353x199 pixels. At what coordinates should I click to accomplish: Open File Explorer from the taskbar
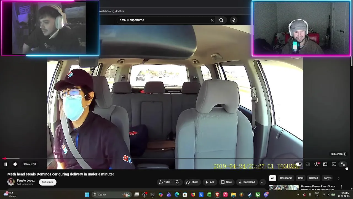(233, 195)
